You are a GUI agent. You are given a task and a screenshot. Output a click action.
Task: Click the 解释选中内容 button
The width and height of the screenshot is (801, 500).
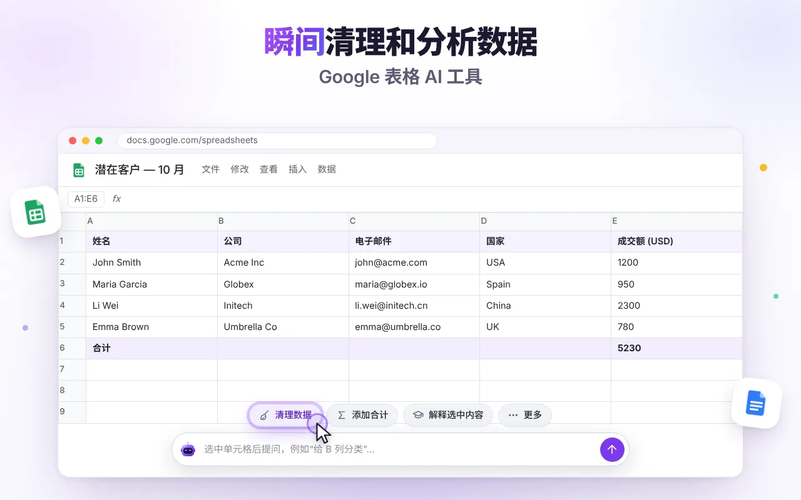pos(448,415)
